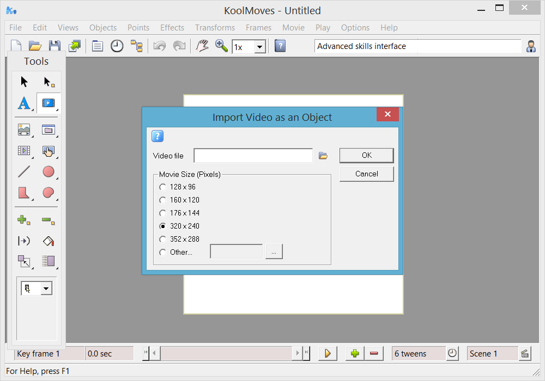The image size is (545, 381).
Task: Choose the point selection arrow tool
Action: 49,82
